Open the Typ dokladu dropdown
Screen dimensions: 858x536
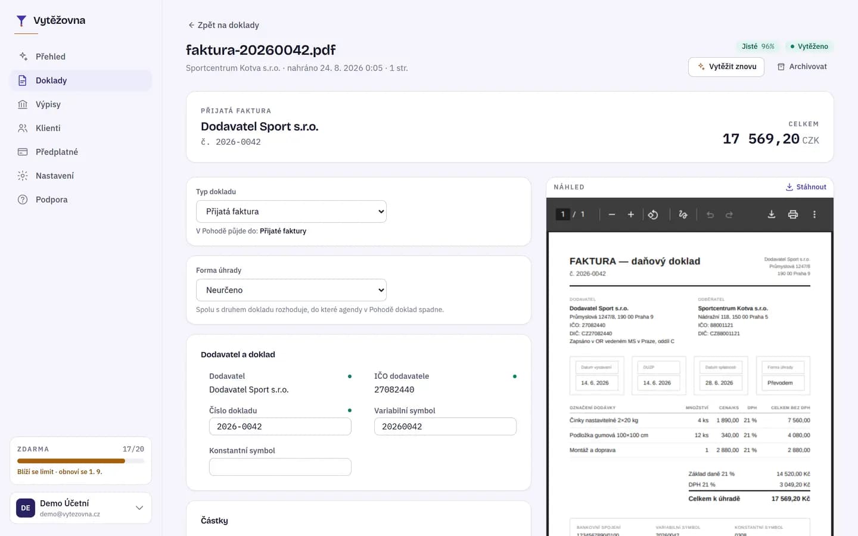pos(291,211)
